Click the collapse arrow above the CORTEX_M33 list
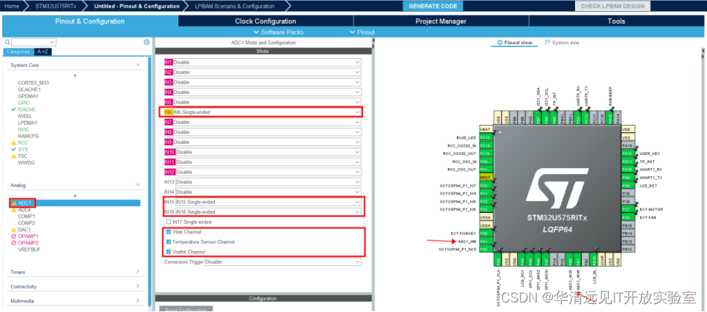The width and height of the screenshot is (707, 312). tap(75, 76)
